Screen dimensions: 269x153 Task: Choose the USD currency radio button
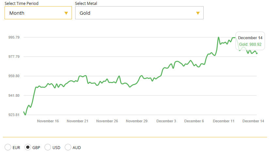point(48,147)
